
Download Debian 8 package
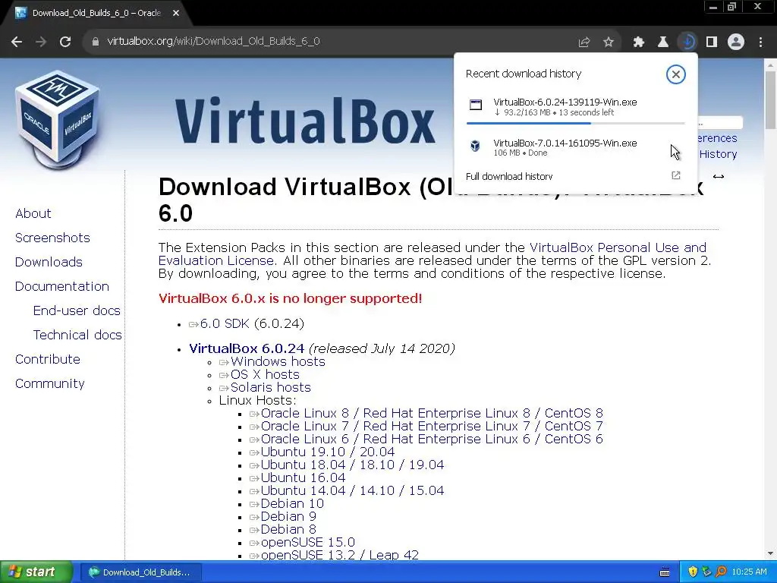288,529
